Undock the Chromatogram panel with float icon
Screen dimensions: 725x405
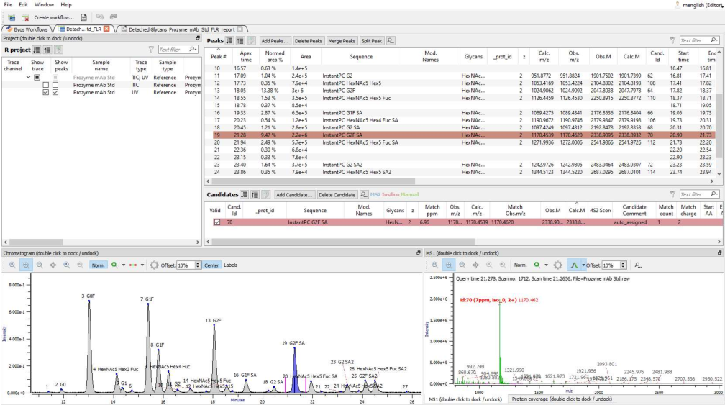tap(419, 253)
